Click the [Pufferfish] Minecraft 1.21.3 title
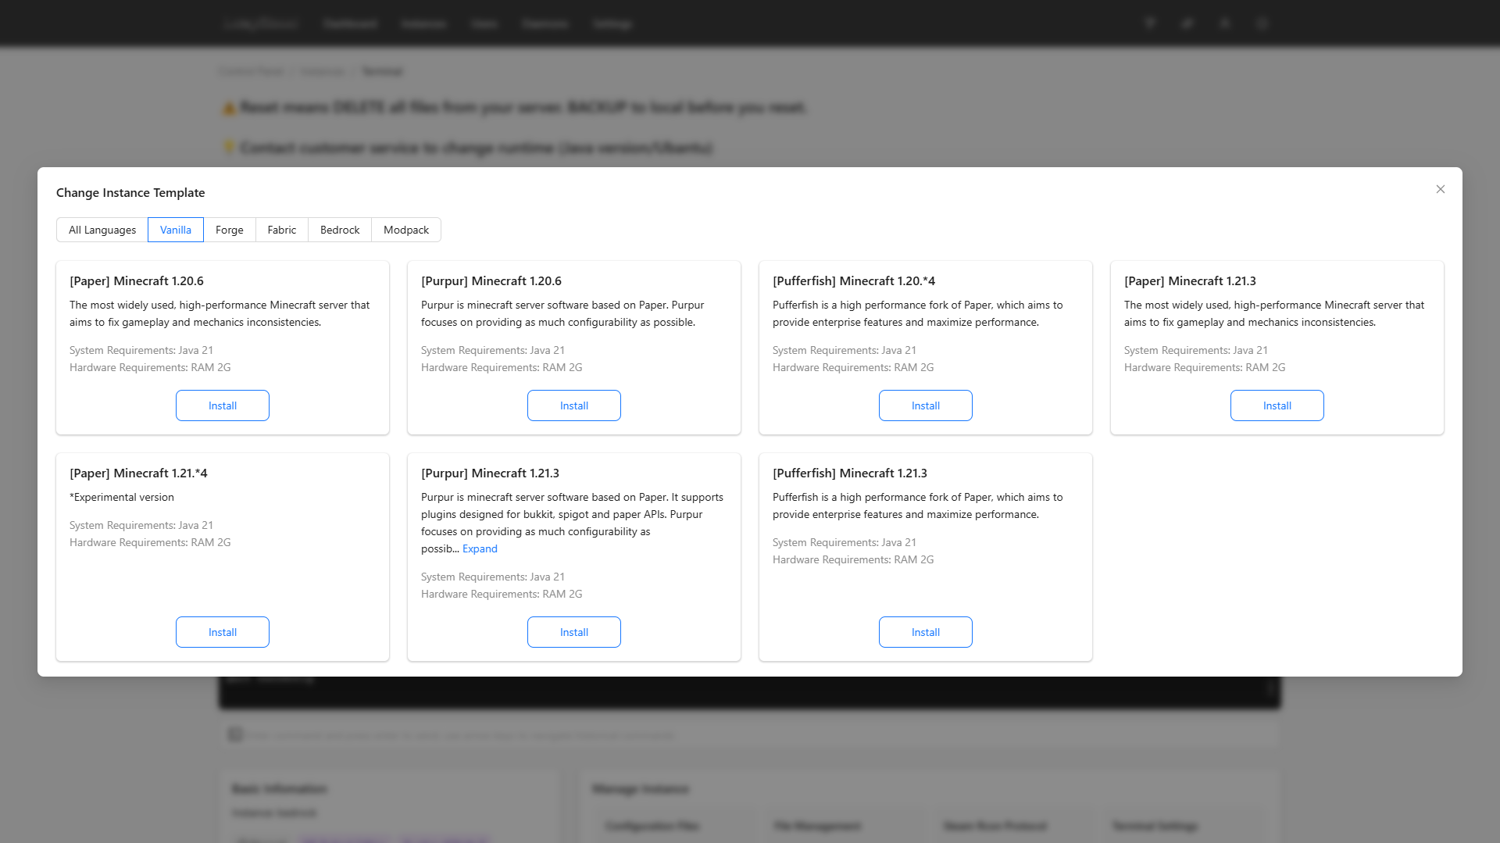The height and width of the screenshot is (843, 1500). pyautogui.click(x=850, y=473)
